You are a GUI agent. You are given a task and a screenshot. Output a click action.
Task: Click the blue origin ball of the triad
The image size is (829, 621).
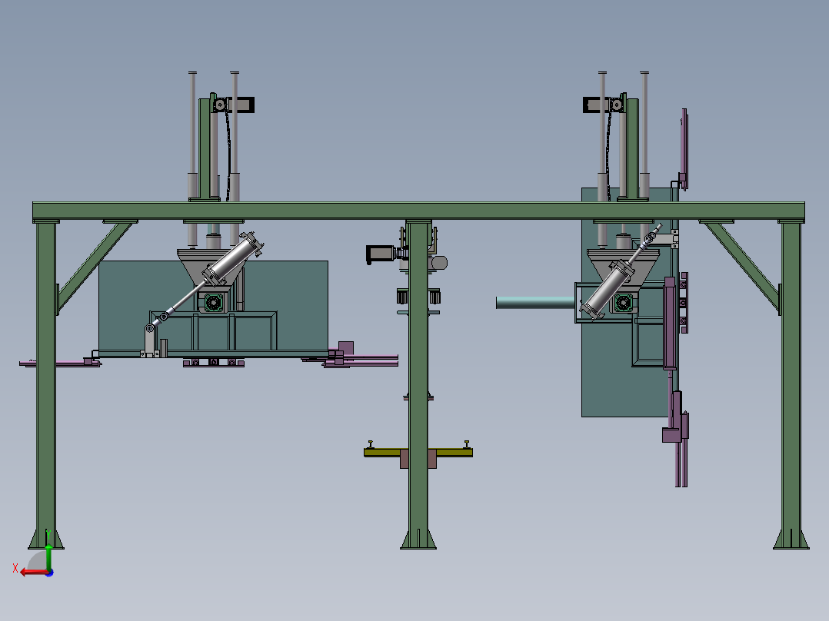[49, 573]
